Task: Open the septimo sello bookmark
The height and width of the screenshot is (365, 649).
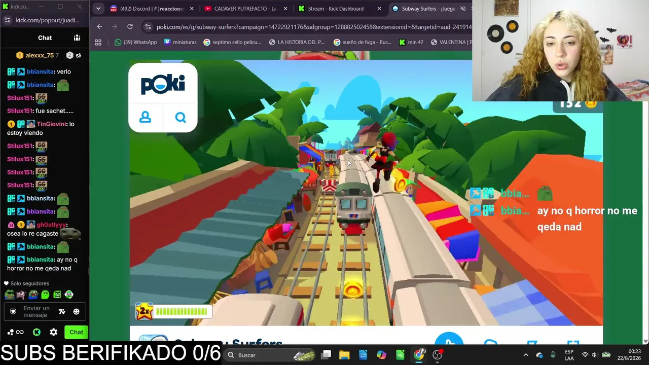Action: click(232, 42)
